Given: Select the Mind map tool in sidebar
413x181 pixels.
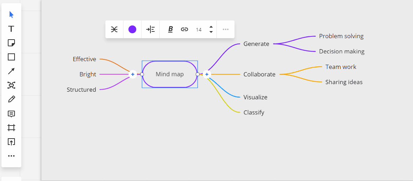Looking at the screenshot, I should point(11,85).
